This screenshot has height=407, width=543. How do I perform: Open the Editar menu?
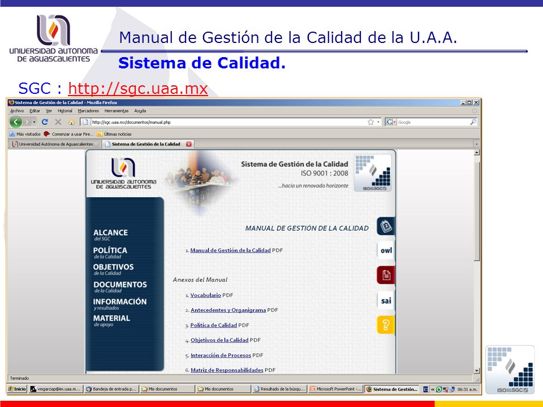point(35,111)
